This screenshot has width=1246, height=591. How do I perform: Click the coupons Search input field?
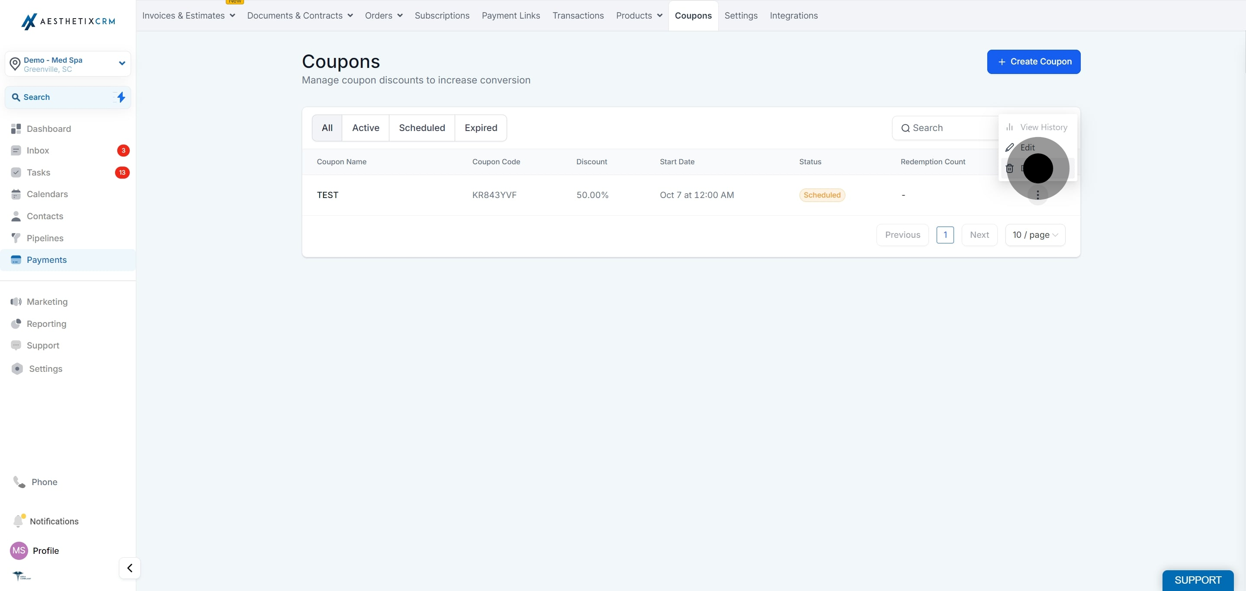pos(945,128)
